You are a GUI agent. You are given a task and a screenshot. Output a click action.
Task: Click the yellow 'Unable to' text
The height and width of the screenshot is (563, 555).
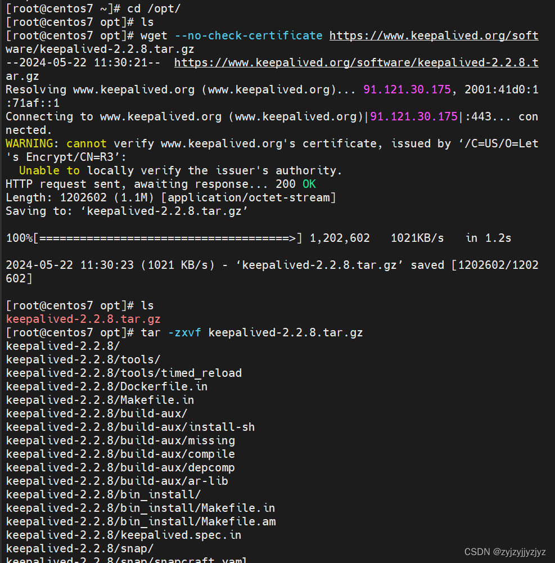(x=49, y=171)
